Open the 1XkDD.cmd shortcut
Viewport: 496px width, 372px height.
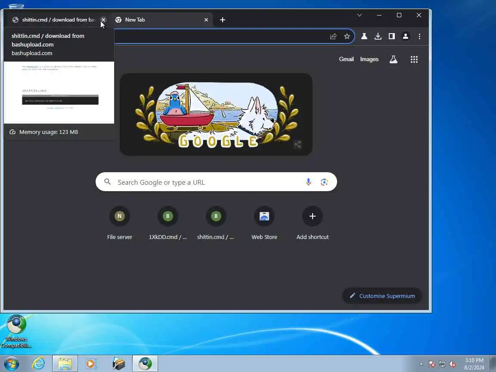point(167,223)
